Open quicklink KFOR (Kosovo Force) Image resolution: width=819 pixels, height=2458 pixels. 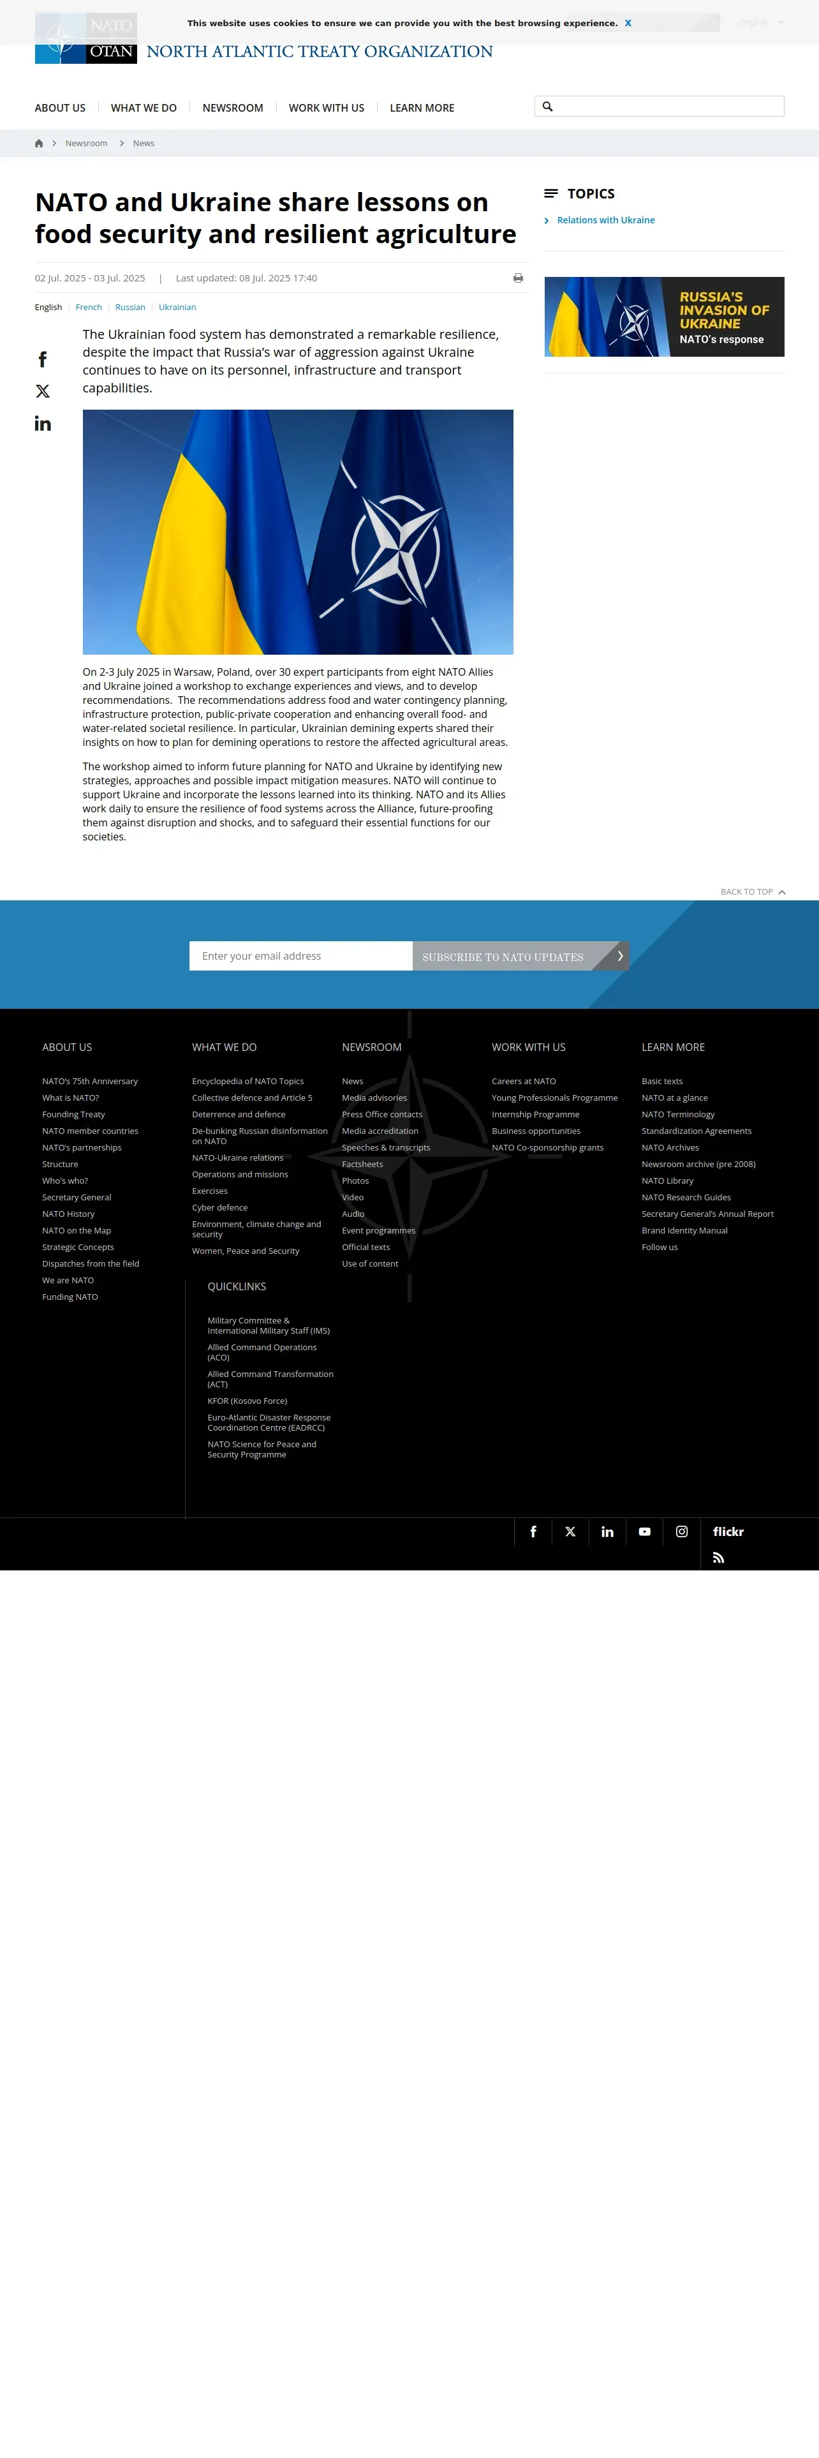247,1401
